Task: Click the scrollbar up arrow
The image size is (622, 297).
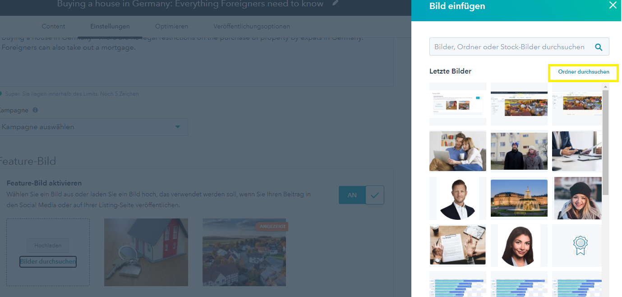Action: click(x=605, y=86)
